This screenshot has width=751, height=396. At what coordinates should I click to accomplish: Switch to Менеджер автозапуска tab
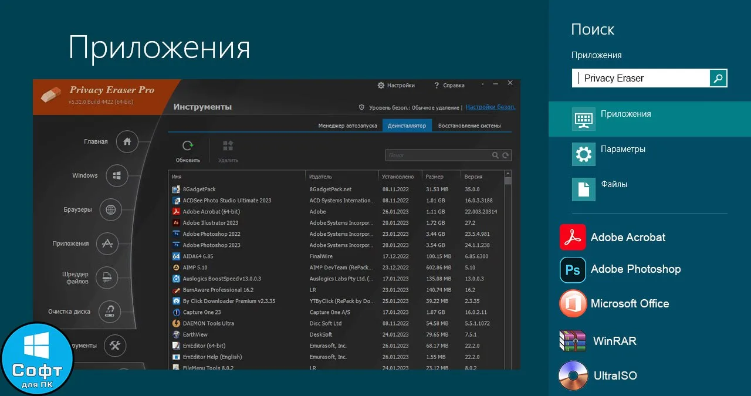pos(347,126)
